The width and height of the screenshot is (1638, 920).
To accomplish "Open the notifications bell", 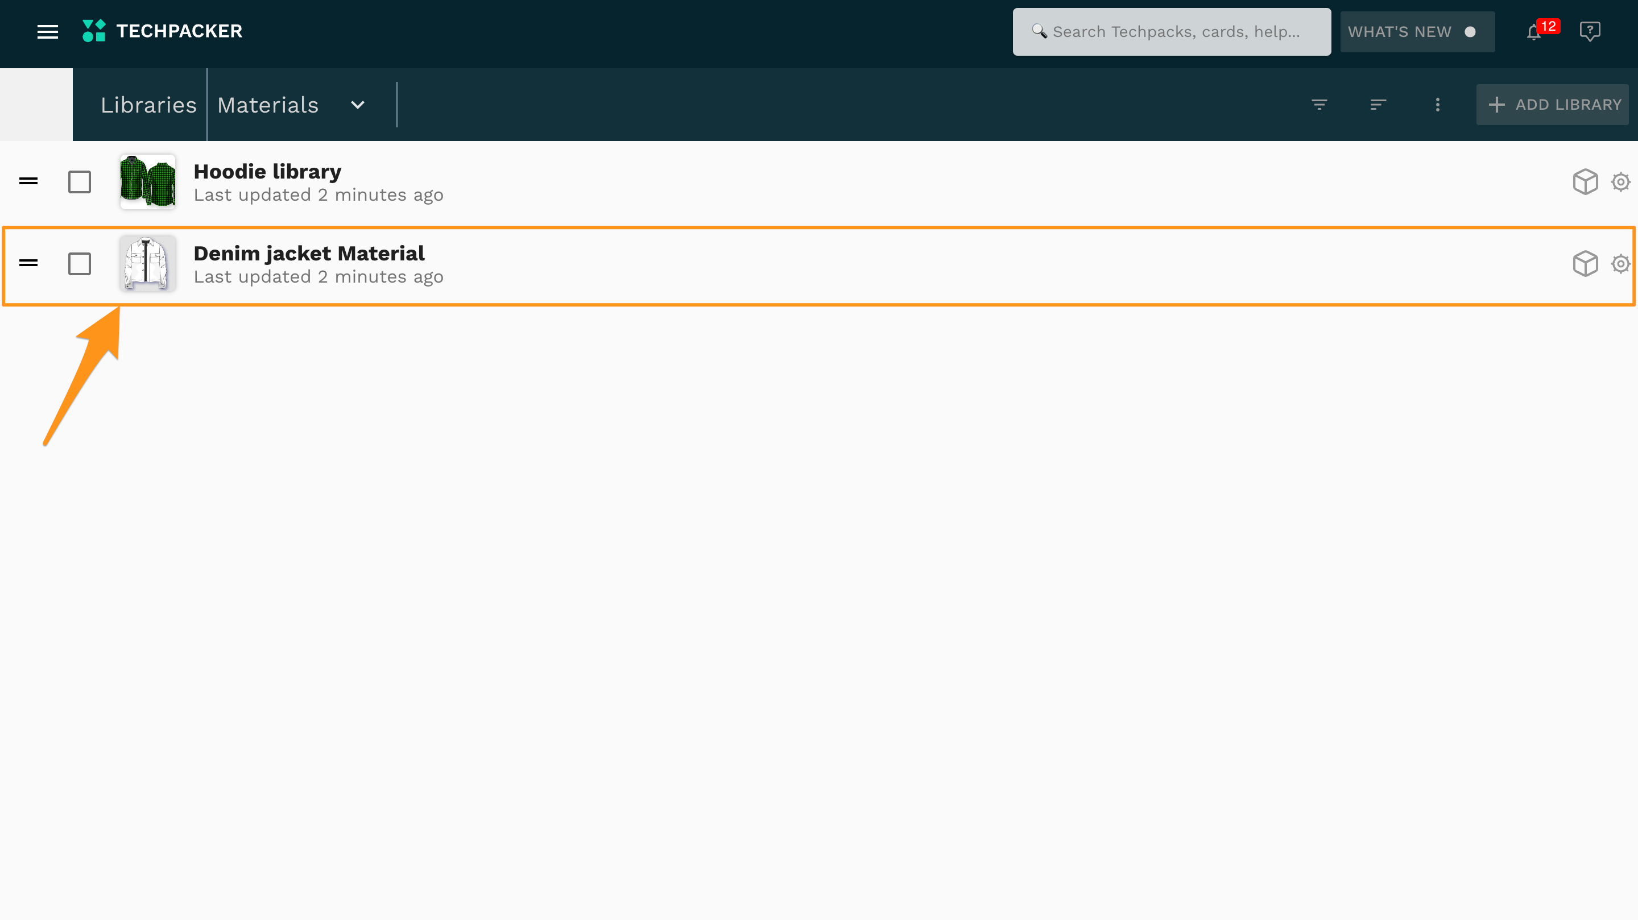I will click(x=1534, y=32).
